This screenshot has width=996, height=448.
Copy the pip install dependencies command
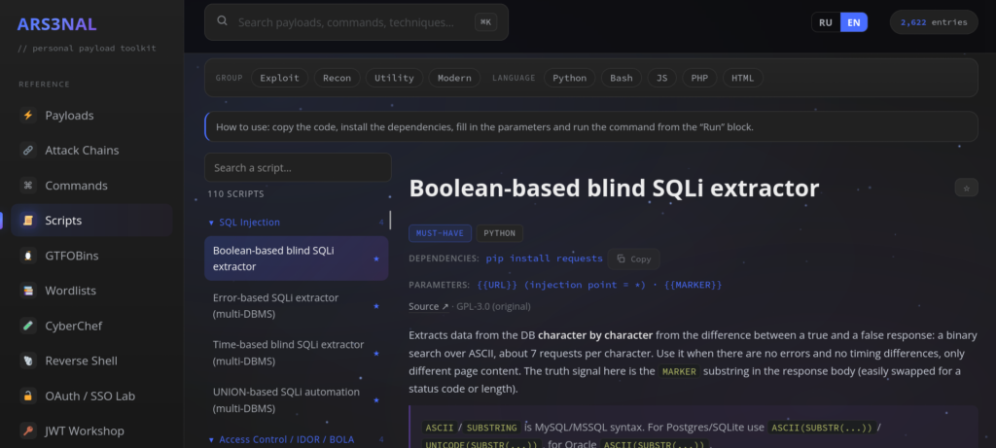[634, 258]
